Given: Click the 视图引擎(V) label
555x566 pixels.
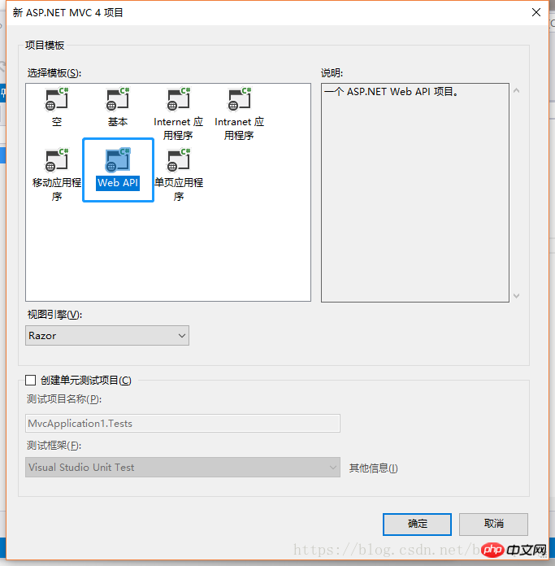Looking at the screenshot, I should click(54, 315).
